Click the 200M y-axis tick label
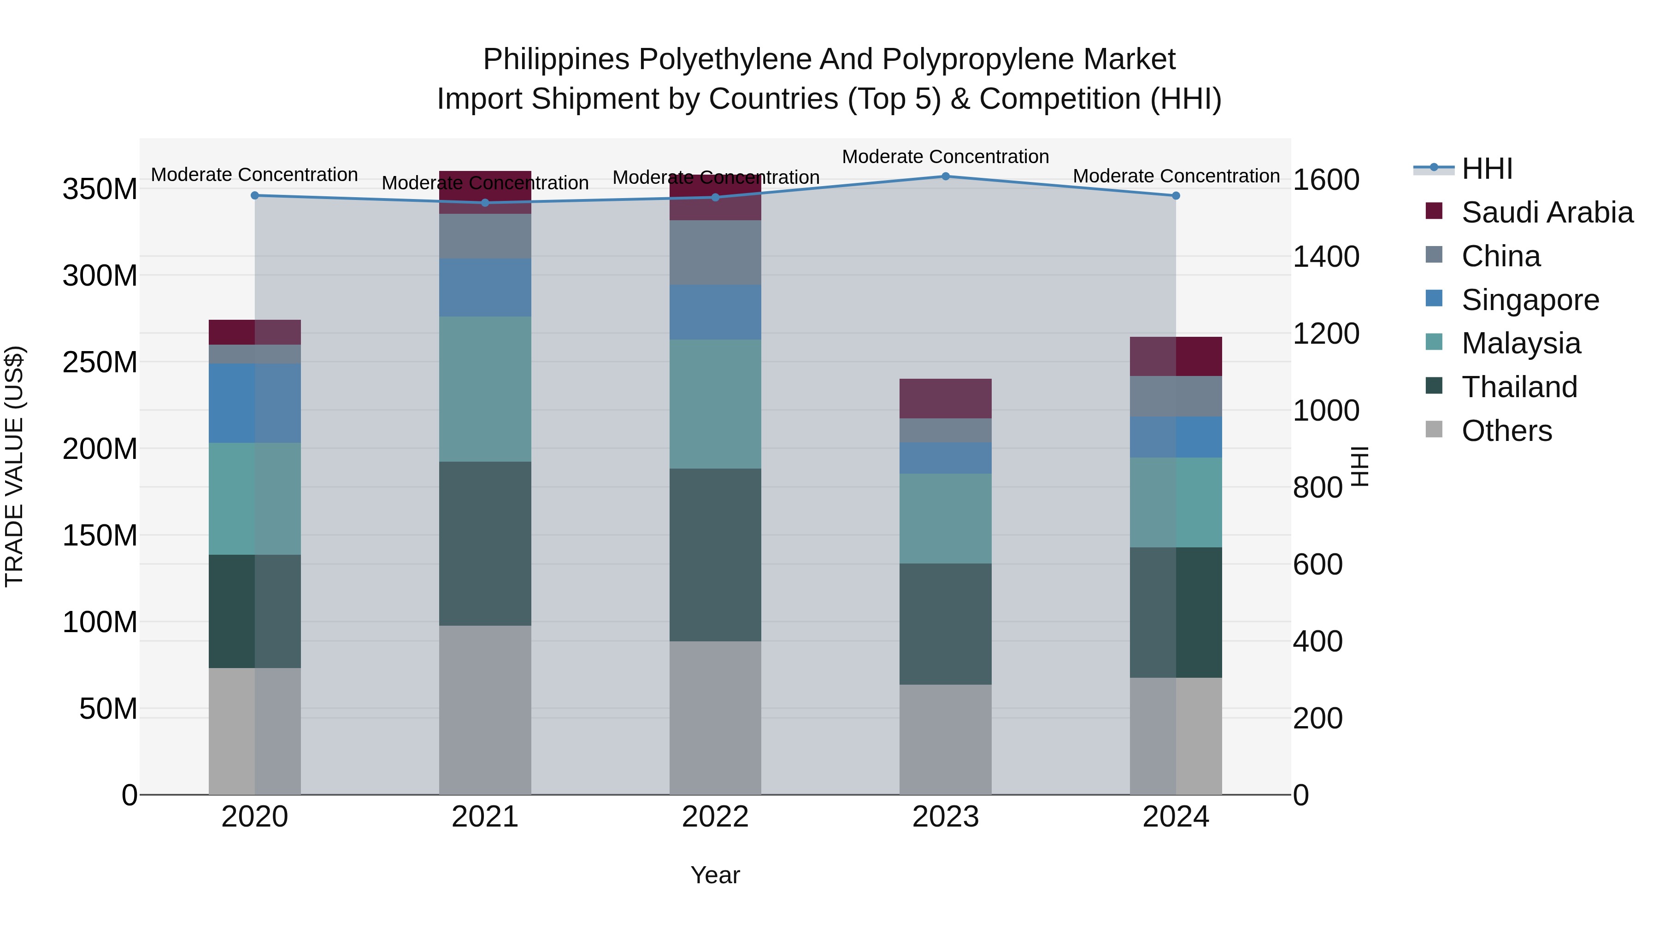 (x=100, y=449)
